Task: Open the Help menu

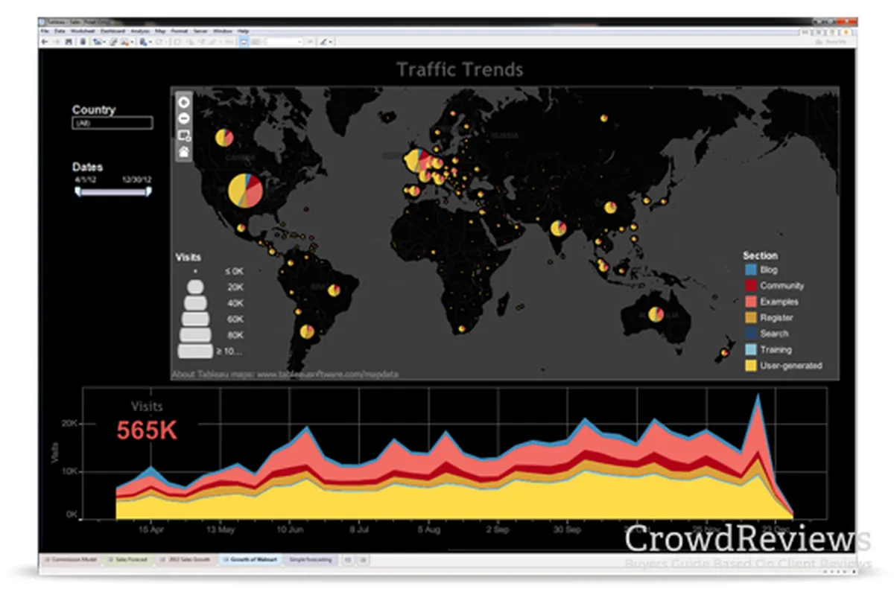Action: 243,31
